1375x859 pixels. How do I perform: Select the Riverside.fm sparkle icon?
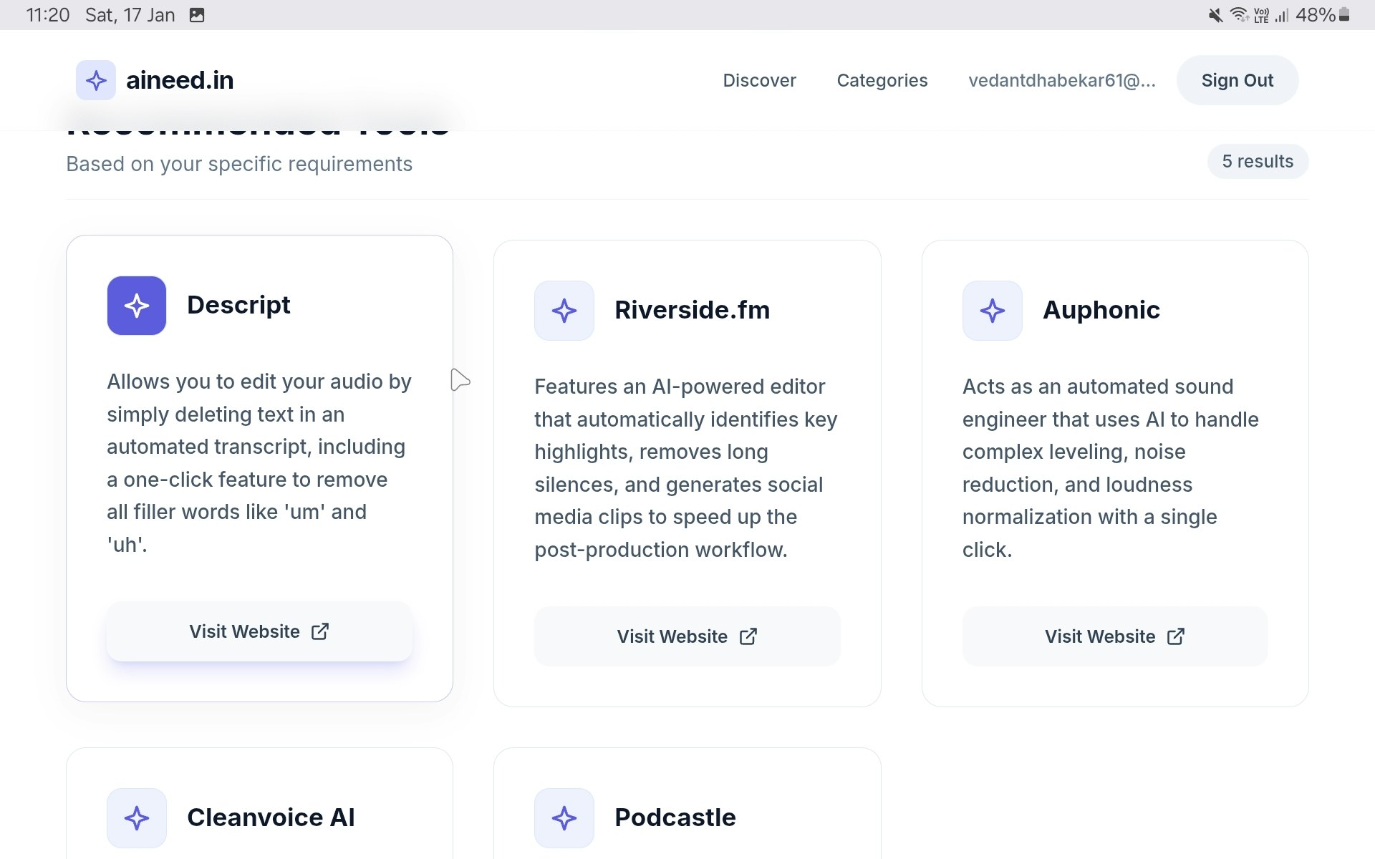(564, 311)
